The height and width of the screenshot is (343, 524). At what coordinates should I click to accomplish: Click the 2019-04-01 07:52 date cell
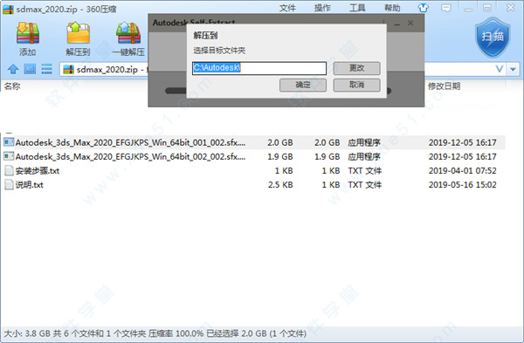[463, 171]
